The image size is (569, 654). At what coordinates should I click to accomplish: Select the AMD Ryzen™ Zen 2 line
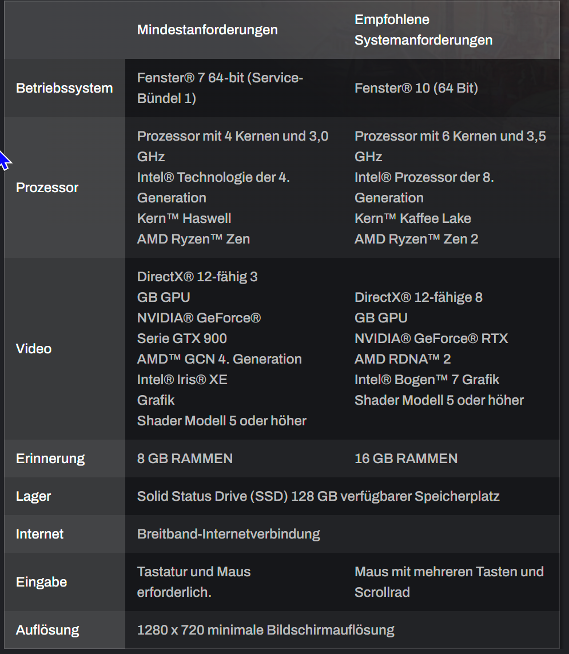tap(416, 239)
